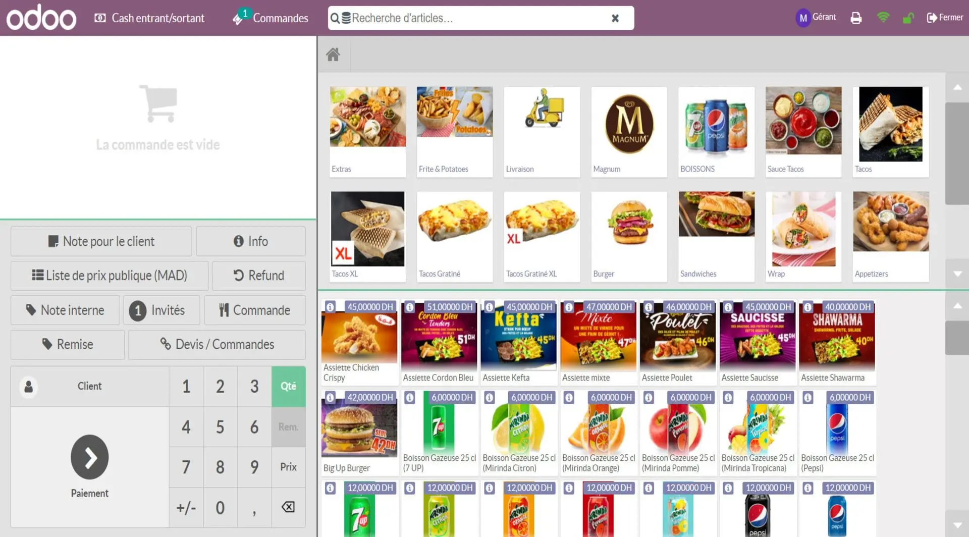Toggle the Prix price mode
Image resolution: width=969 pixels, height=537 pixels.
[x=288, y=467]
